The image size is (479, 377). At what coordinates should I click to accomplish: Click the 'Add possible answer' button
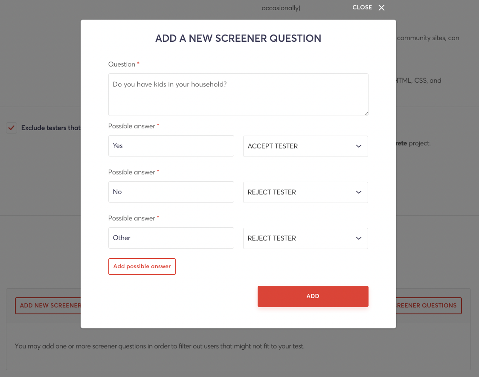pos(142,267)
